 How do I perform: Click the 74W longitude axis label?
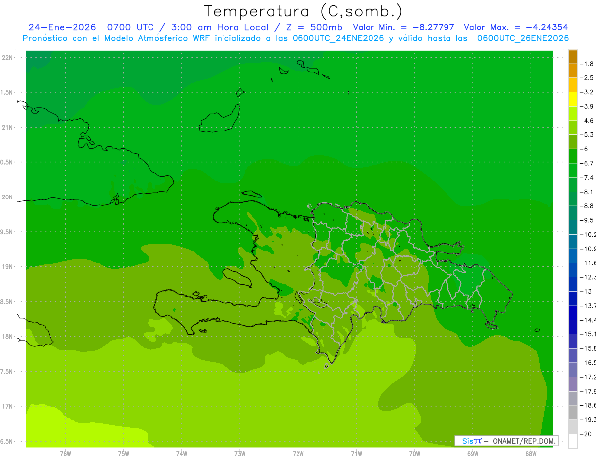(x=182, y=454)
